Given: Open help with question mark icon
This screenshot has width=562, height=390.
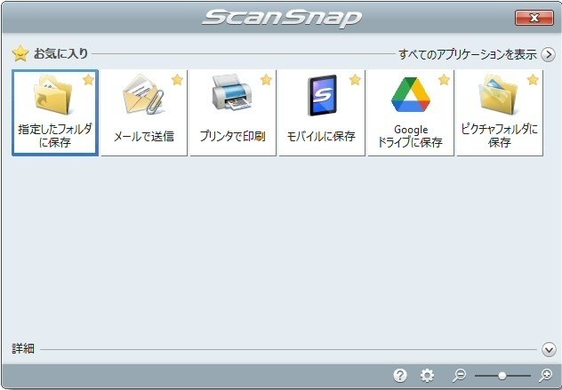Looking at the screenshot, I should 400,375.
